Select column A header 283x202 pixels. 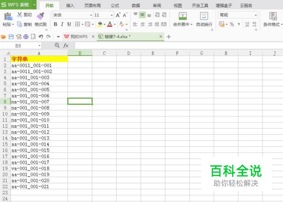coord(39,53)
